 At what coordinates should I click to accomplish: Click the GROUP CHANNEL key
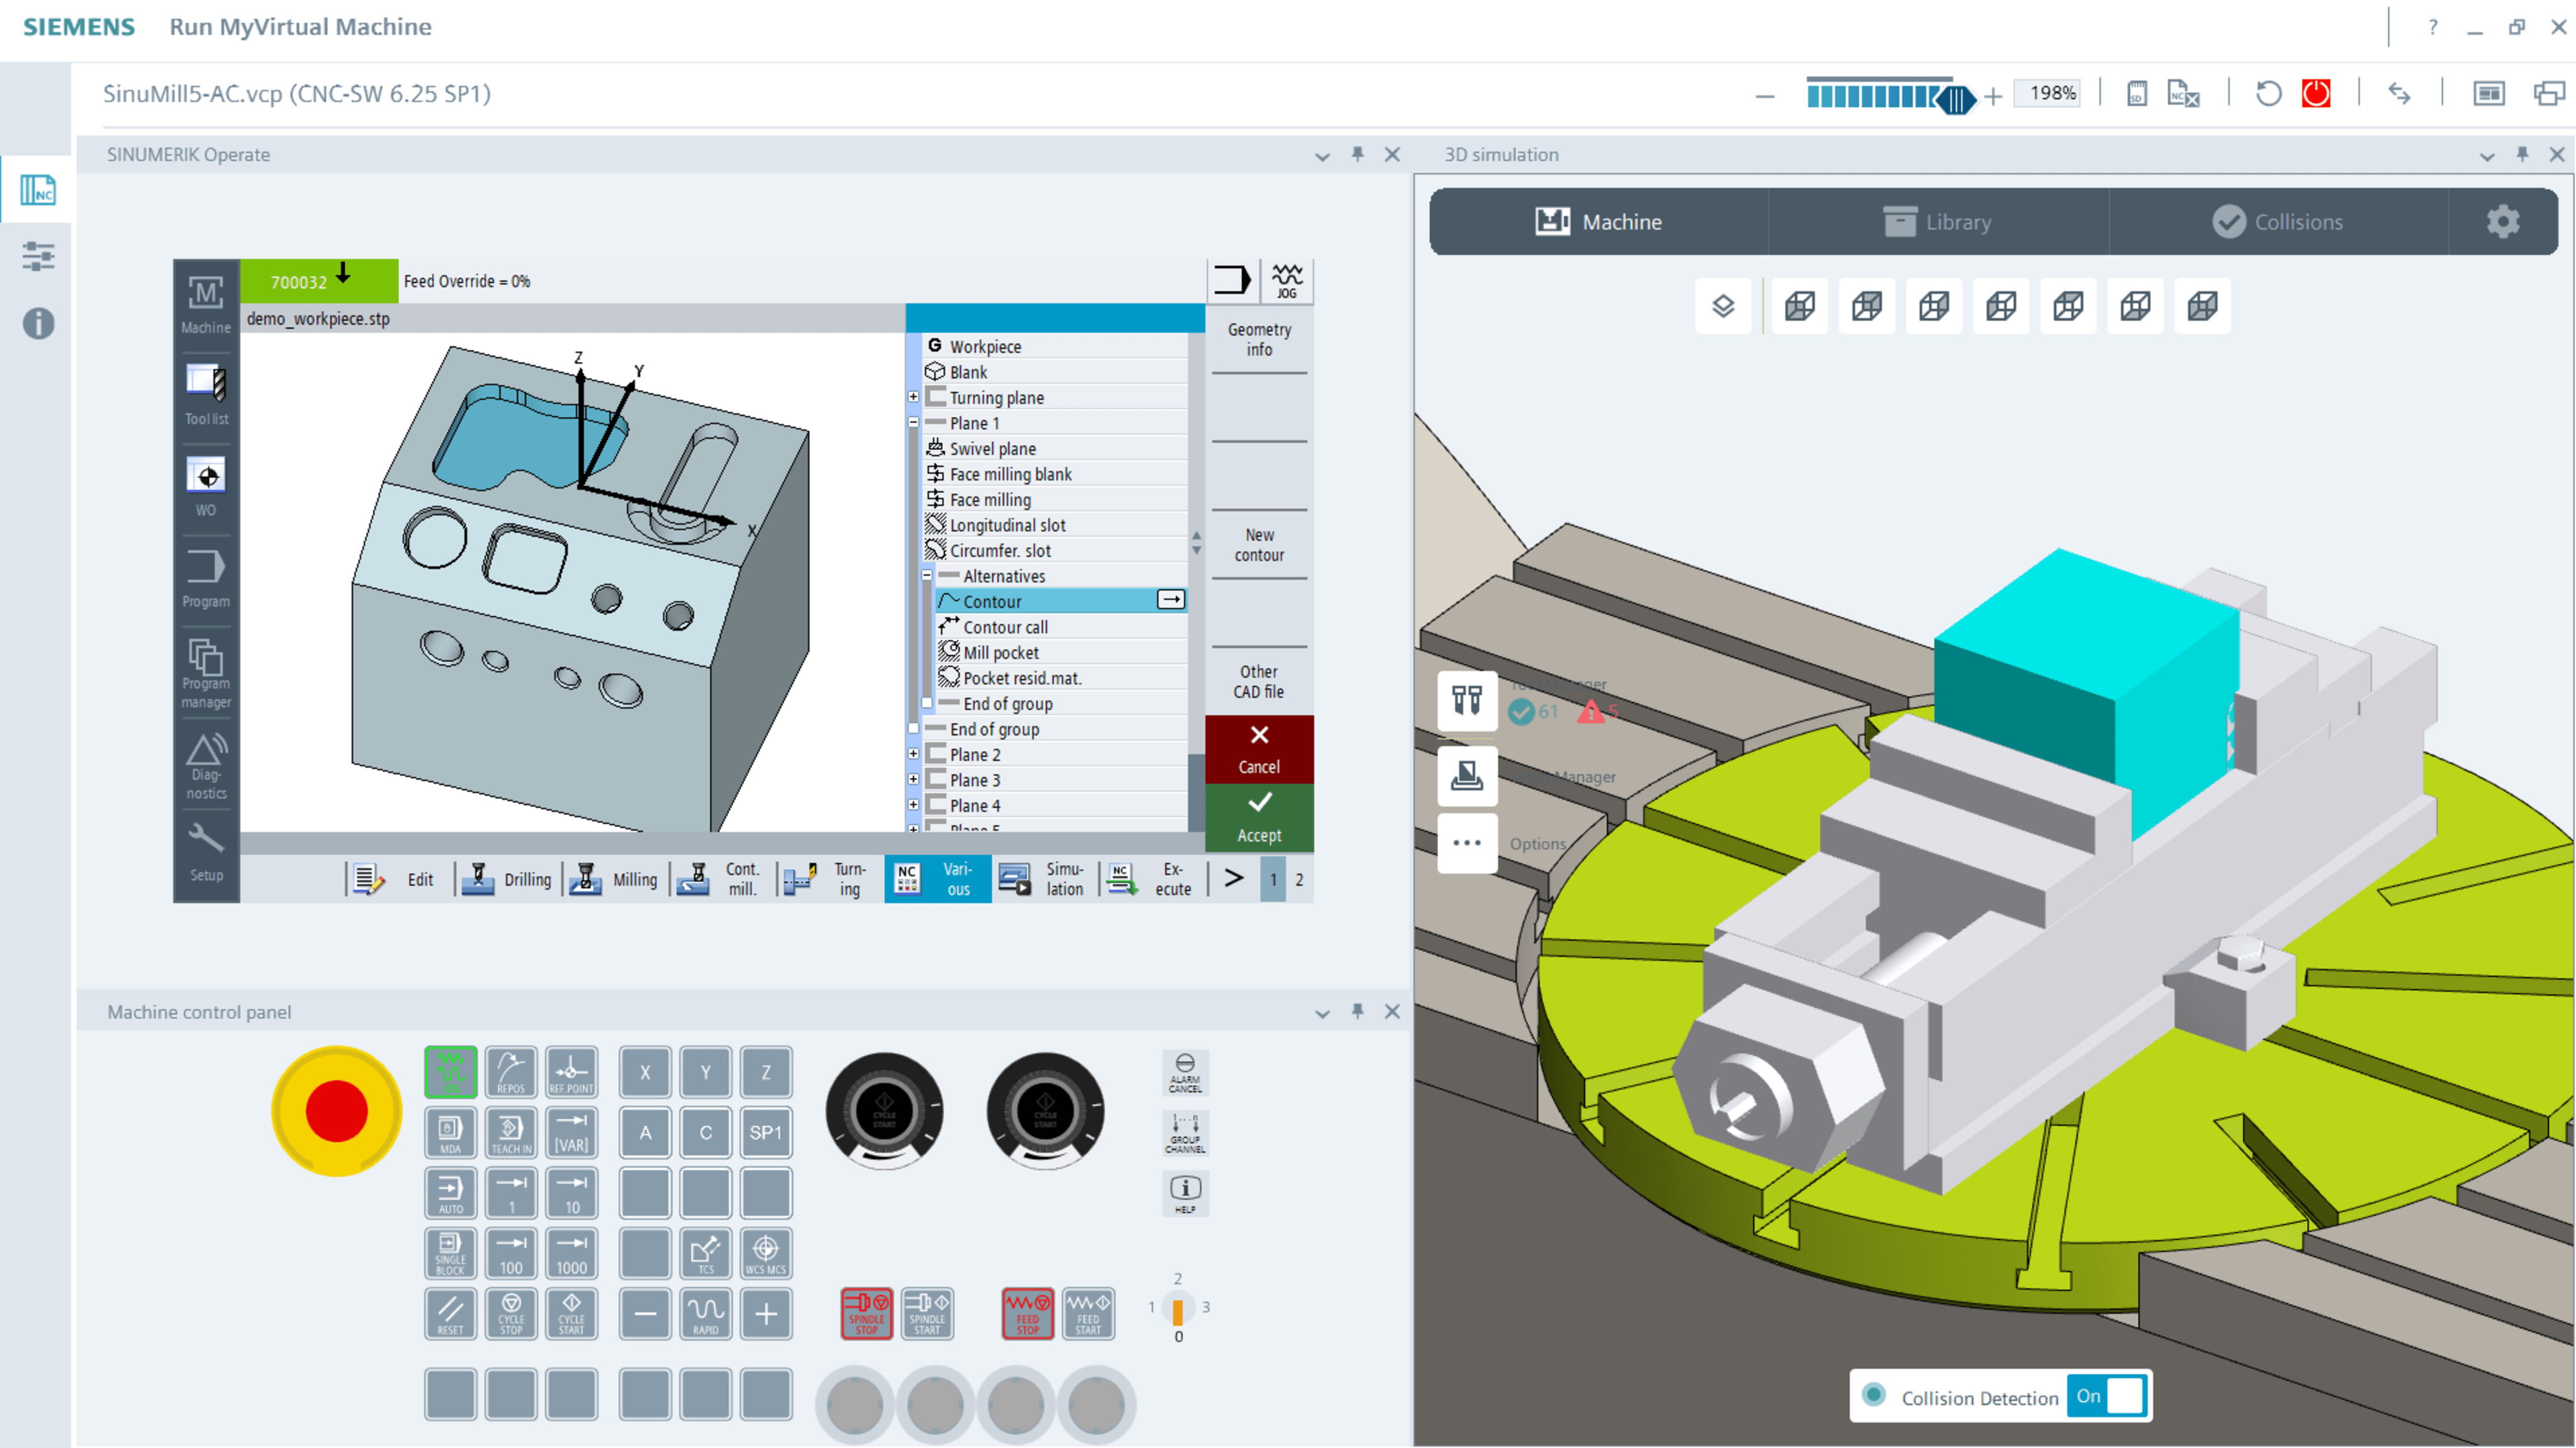pos(1185,1132)
